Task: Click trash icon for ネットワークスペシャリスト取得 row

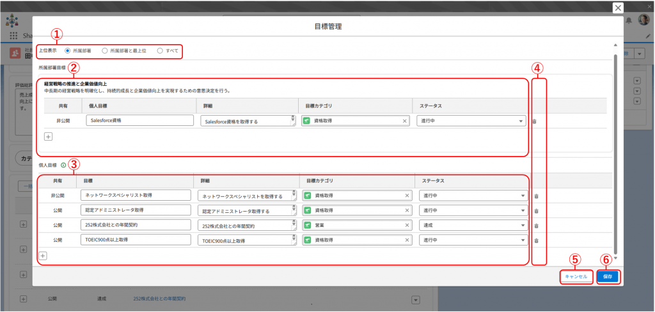Action: tap(536, 196)
